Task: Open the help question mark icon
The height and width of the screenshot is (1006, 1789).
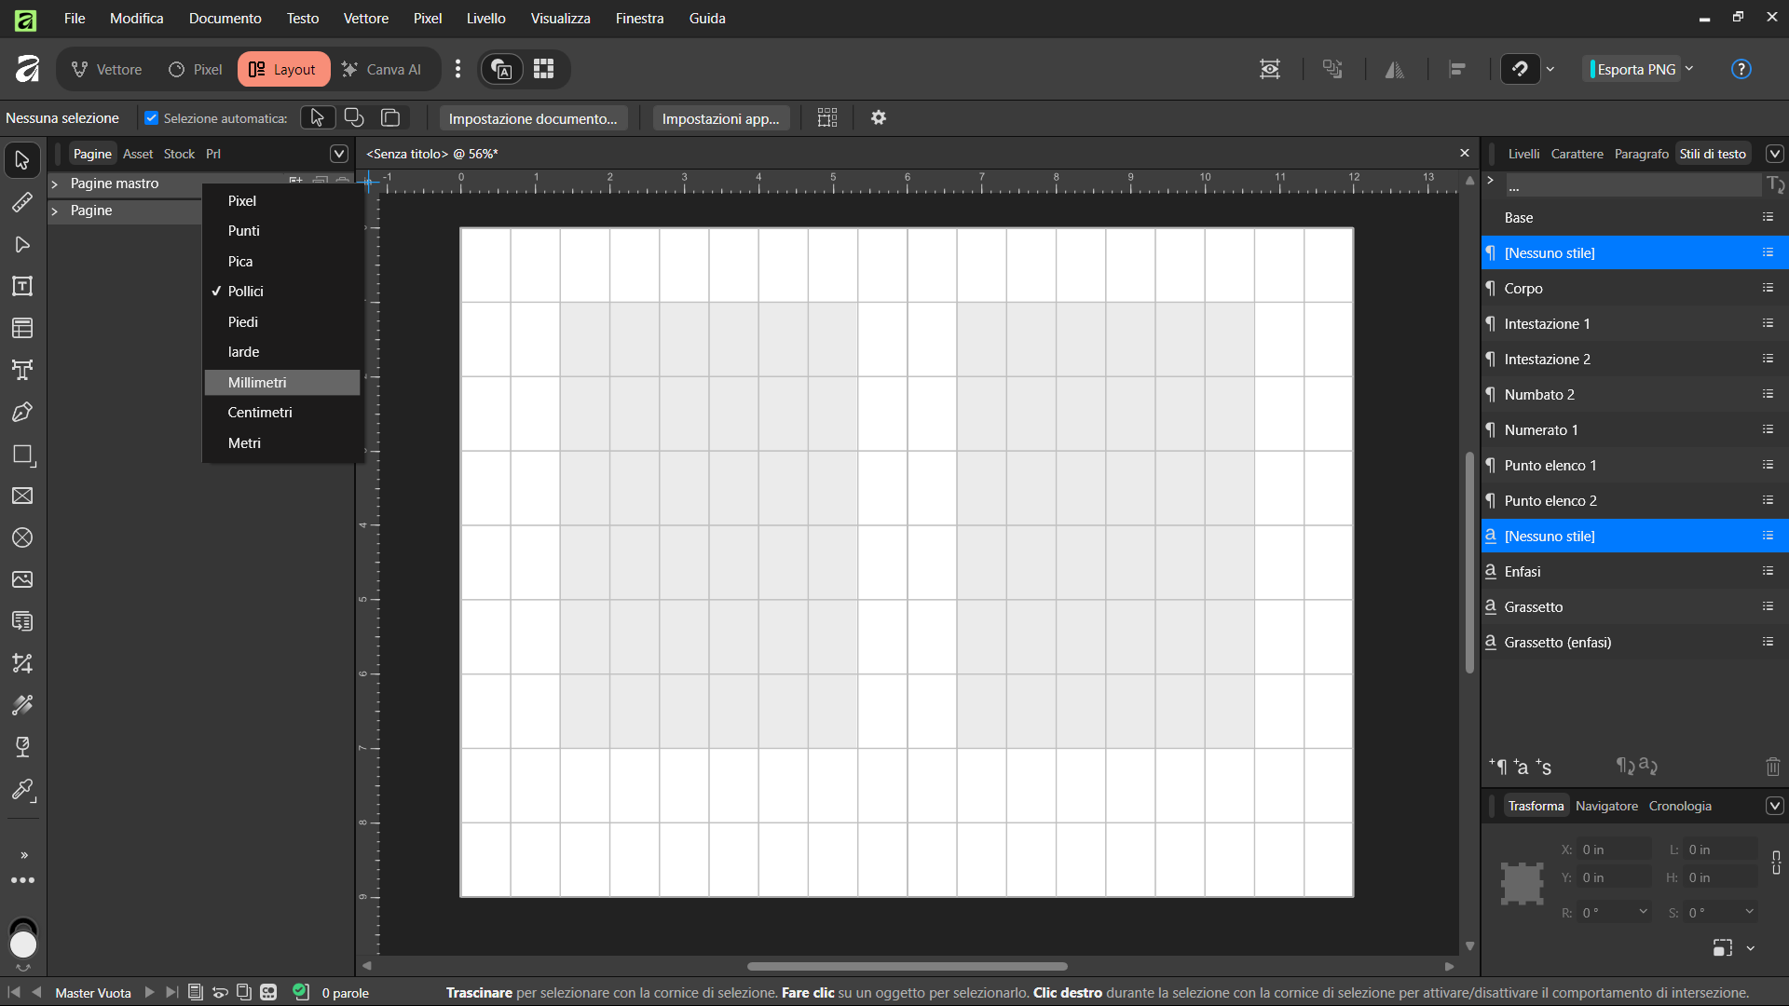Action: [x=1741, y=69]
